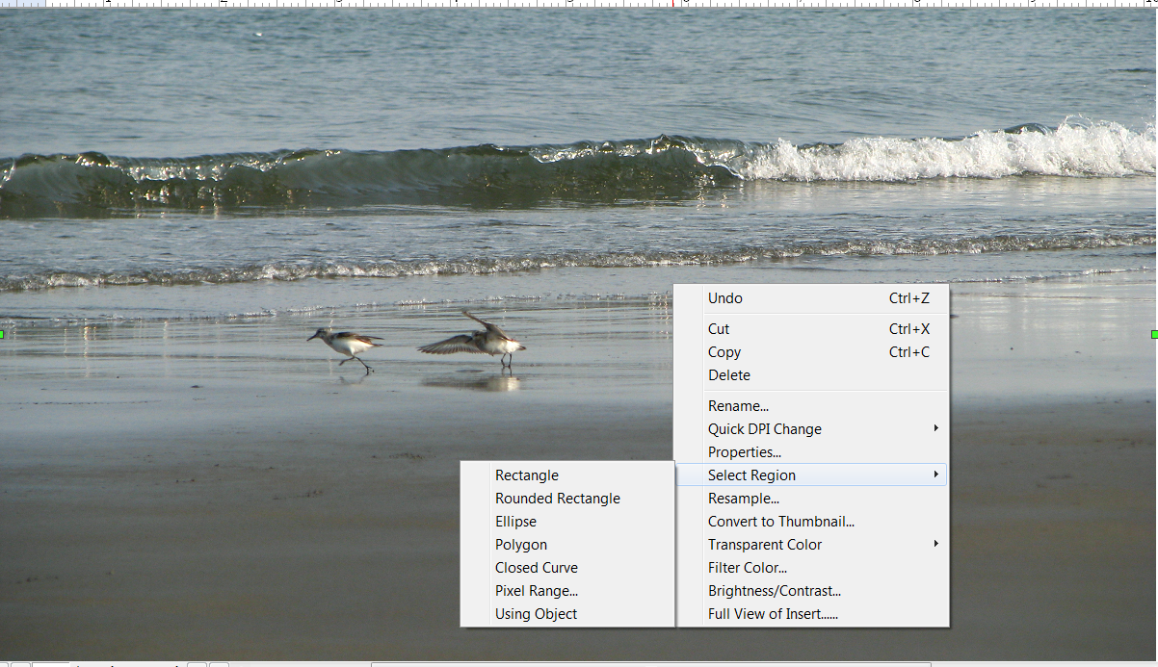1158x667 pixels.
Task: Expand the Transparent Color submenu
Action: point(811,545)
